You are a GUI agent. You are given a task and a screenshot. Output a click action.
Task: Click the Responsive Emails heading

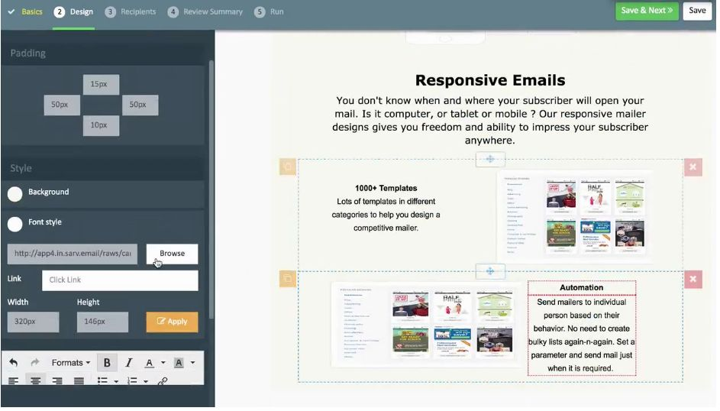490,80
